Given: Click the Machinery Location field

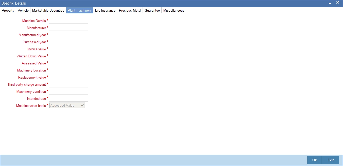Looking at the screenshot, I should click(x=68, y=70).
